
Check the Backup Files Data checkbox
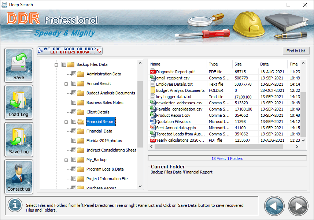[x=64, y=64]
